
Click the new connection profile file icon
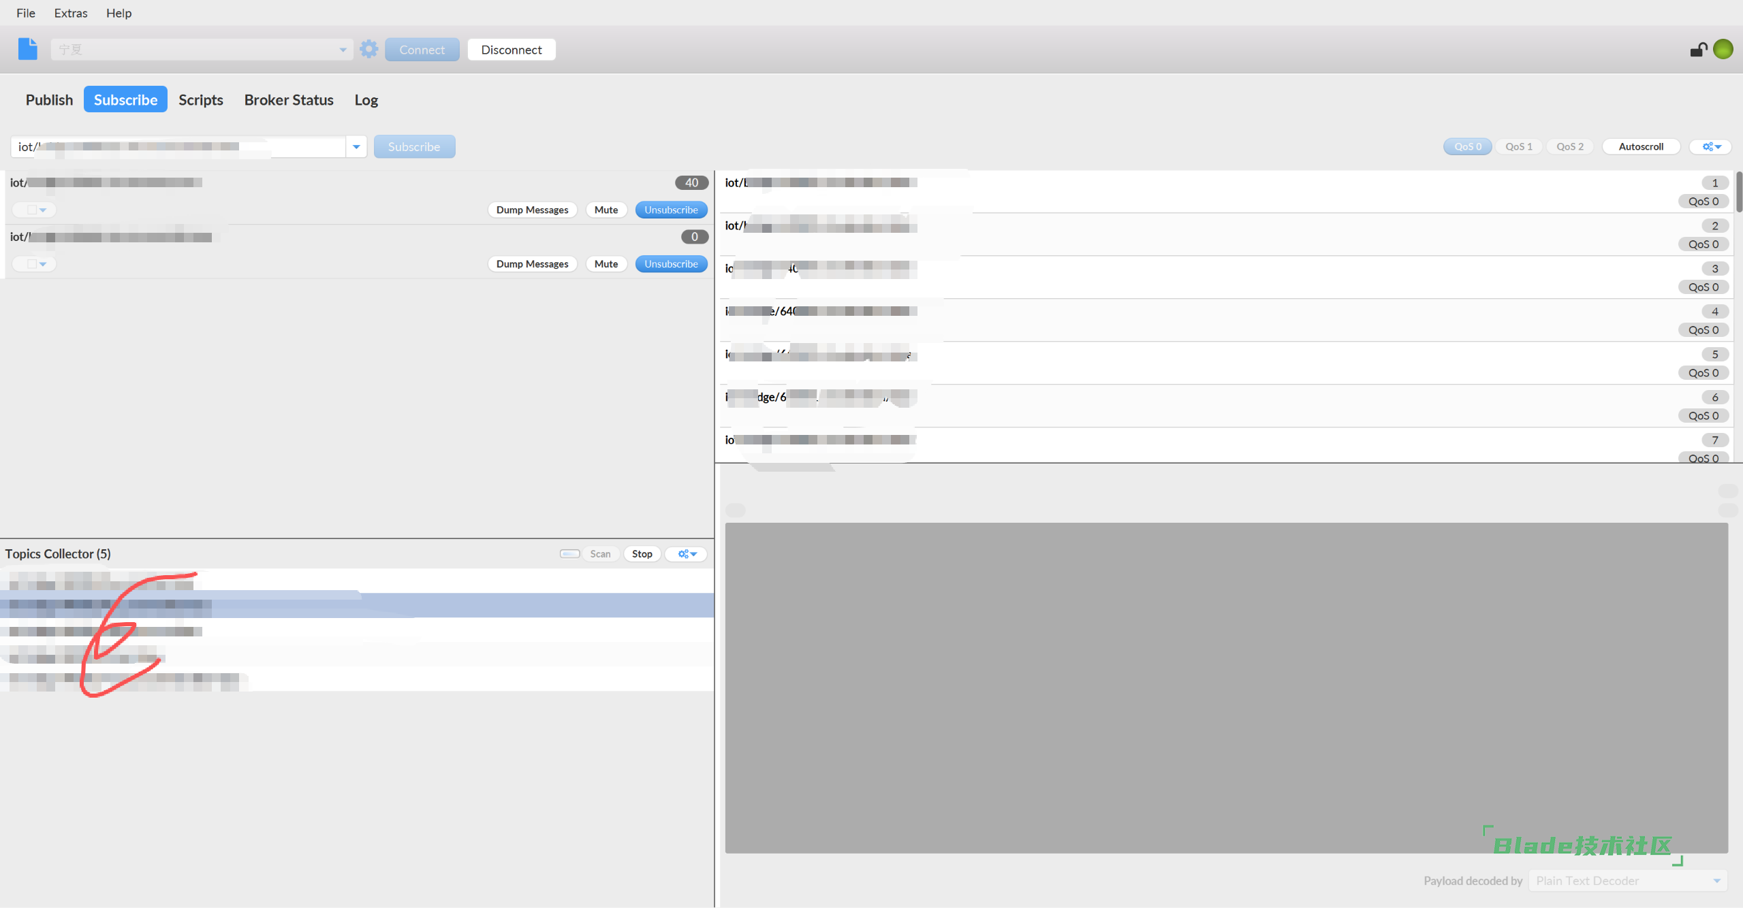click(27, 49)
